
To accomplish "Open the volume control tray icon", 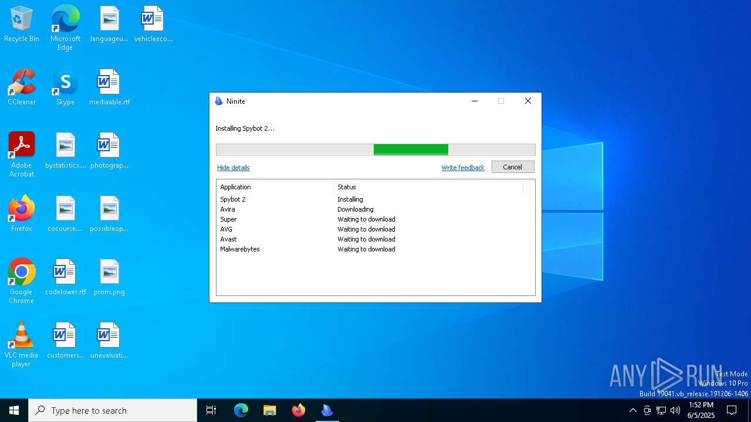I will 675,410.
